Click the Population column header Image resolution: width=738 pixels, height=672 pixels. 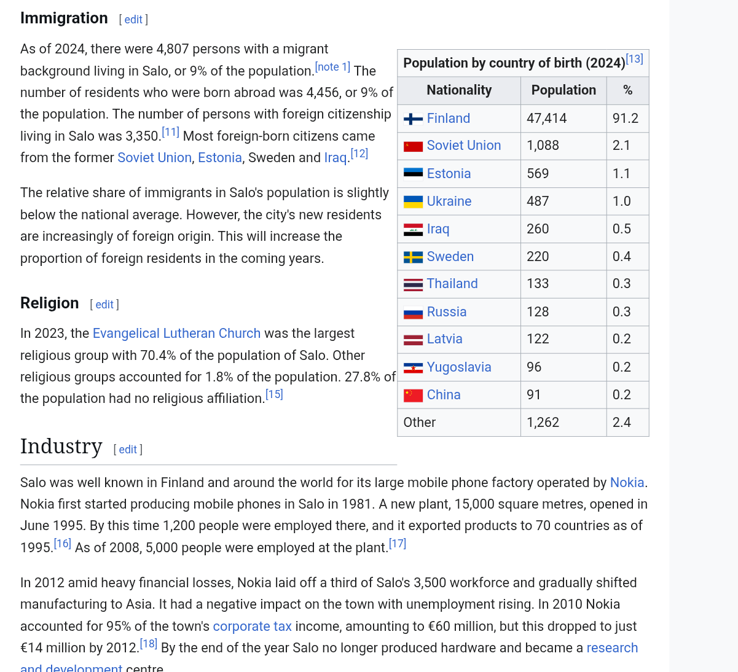click(563, 90)
